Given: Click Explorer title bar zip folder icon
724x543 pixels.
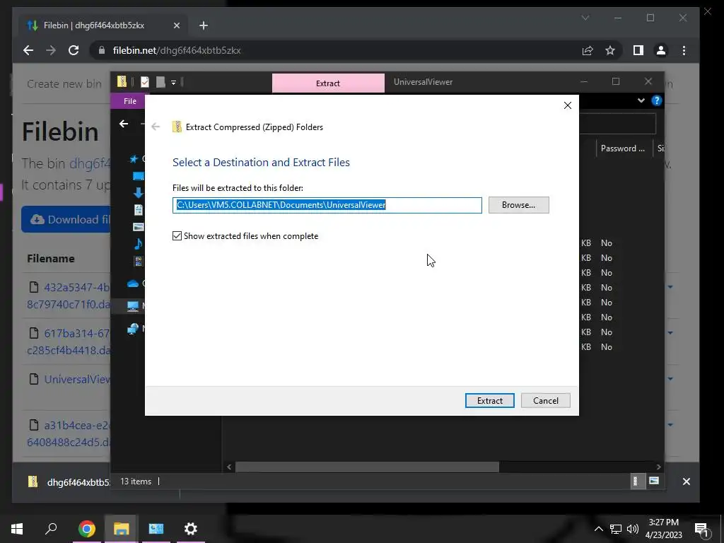Looking at the screenshot, I should (122, 82).
